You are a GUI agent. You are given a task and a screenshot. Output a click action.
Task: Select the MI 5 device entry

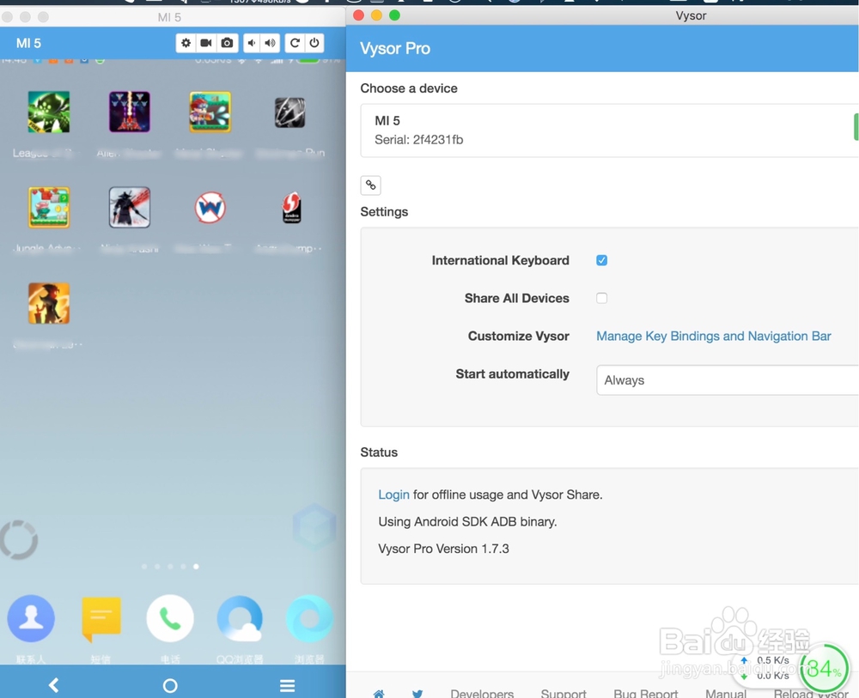609,130
